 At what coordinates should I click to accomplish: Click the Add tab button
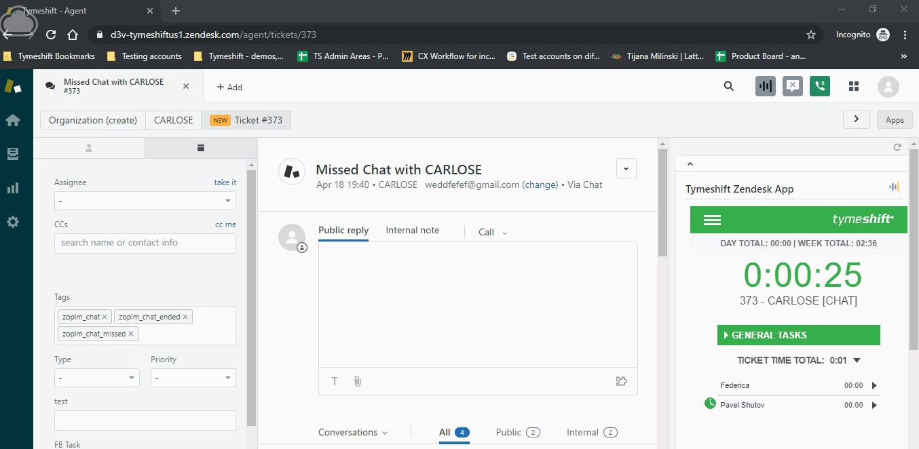click(229, 87)
